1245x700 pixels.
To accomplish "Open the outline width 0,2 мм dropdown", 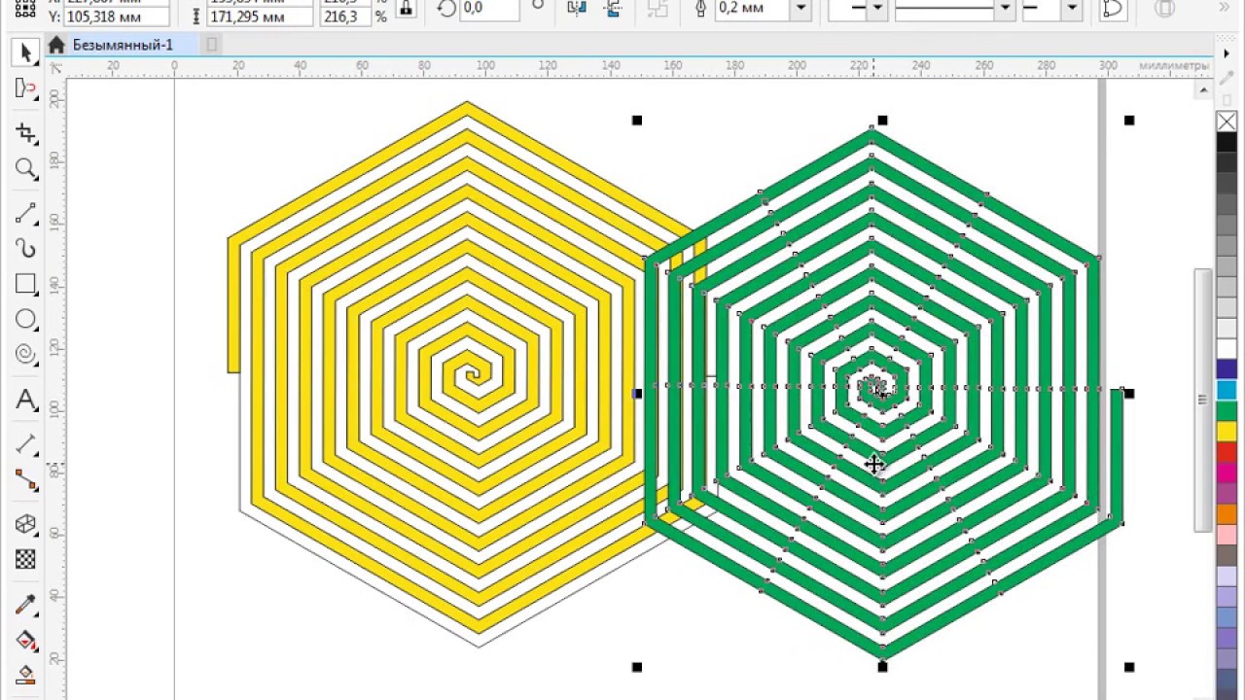I will 801,9.
